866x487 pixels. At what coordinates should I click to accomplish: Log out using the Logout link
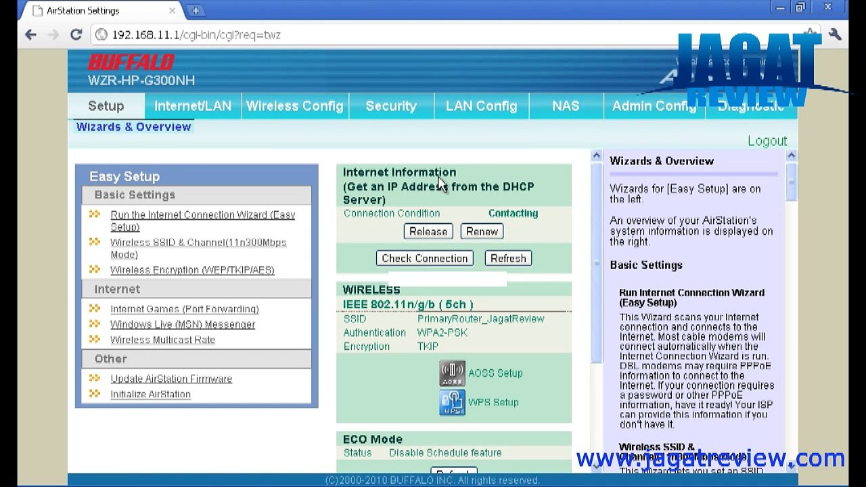[x=767, y=141]
